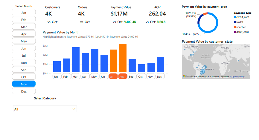Screen dimensions: 259x140
Task: Select Aug in the month slicer
Action: click(x=24, y=63)
